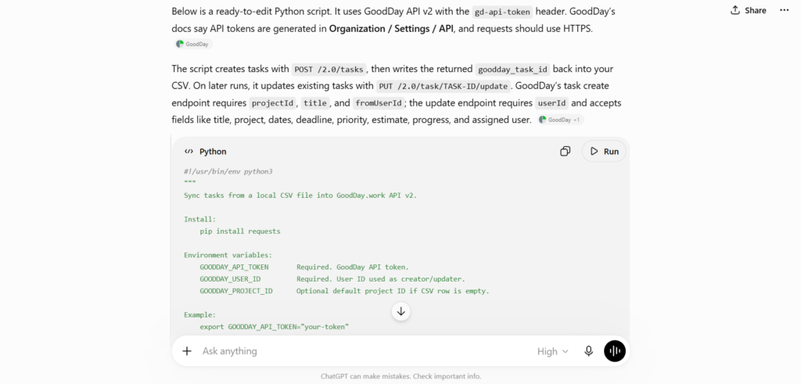The width and height of the screenshot is (801, 384).
Task: Click the GOODDAY_USER_ID variable line
Action: (x=332, y=278)
